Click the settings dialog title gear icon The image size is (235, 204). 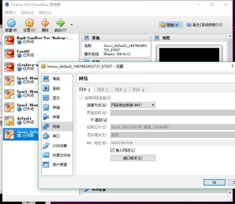tap(43, 66)
